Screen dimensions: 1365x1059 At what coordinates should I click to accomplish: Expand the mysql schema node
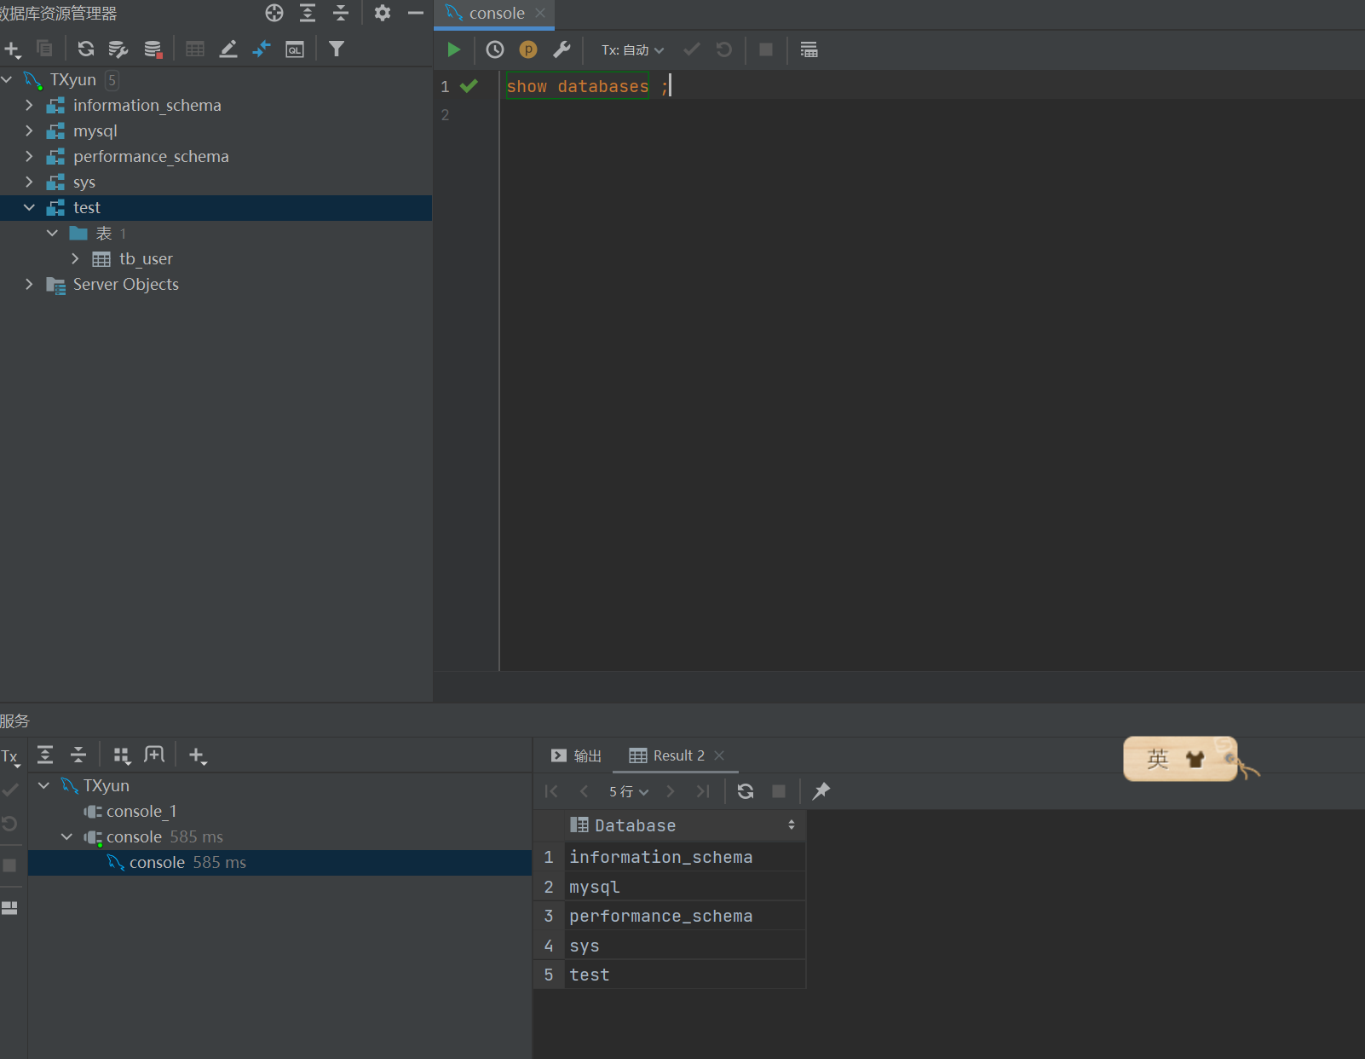29,131
